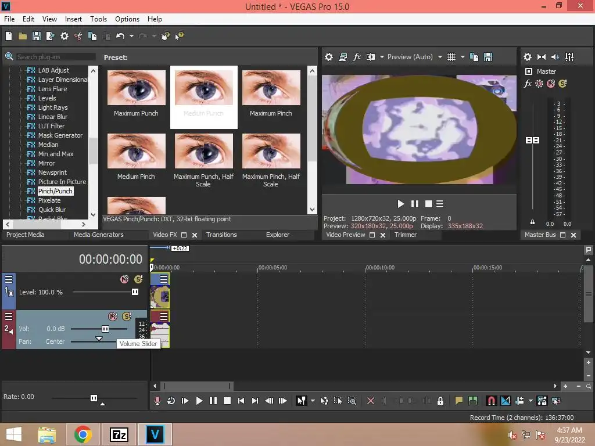Switch to the Media Generators tab
This screenshot has height=446, width=595.
pos(99,235)
